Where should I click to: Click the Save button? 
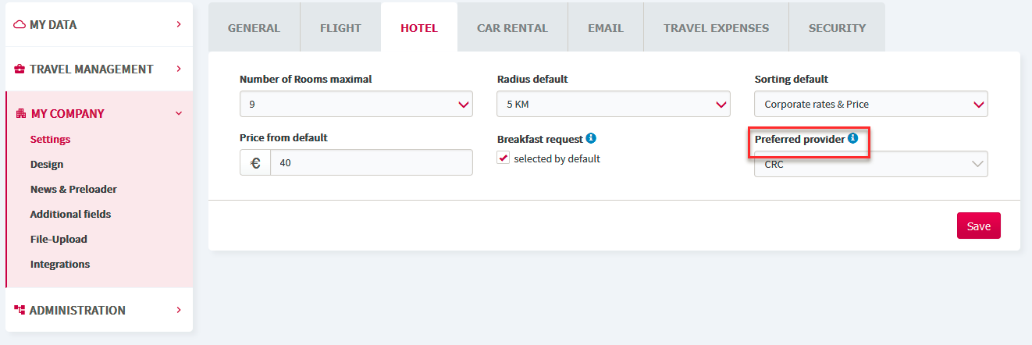coord(979,226)
